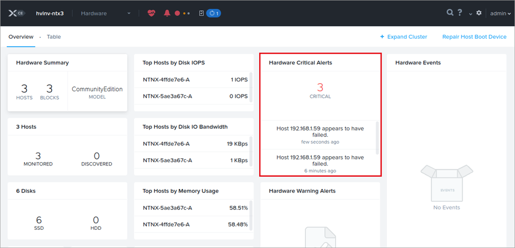Switch to the Overview tab
The height and width of the screenshot is (248, 515).
click(x=21, y=37)
